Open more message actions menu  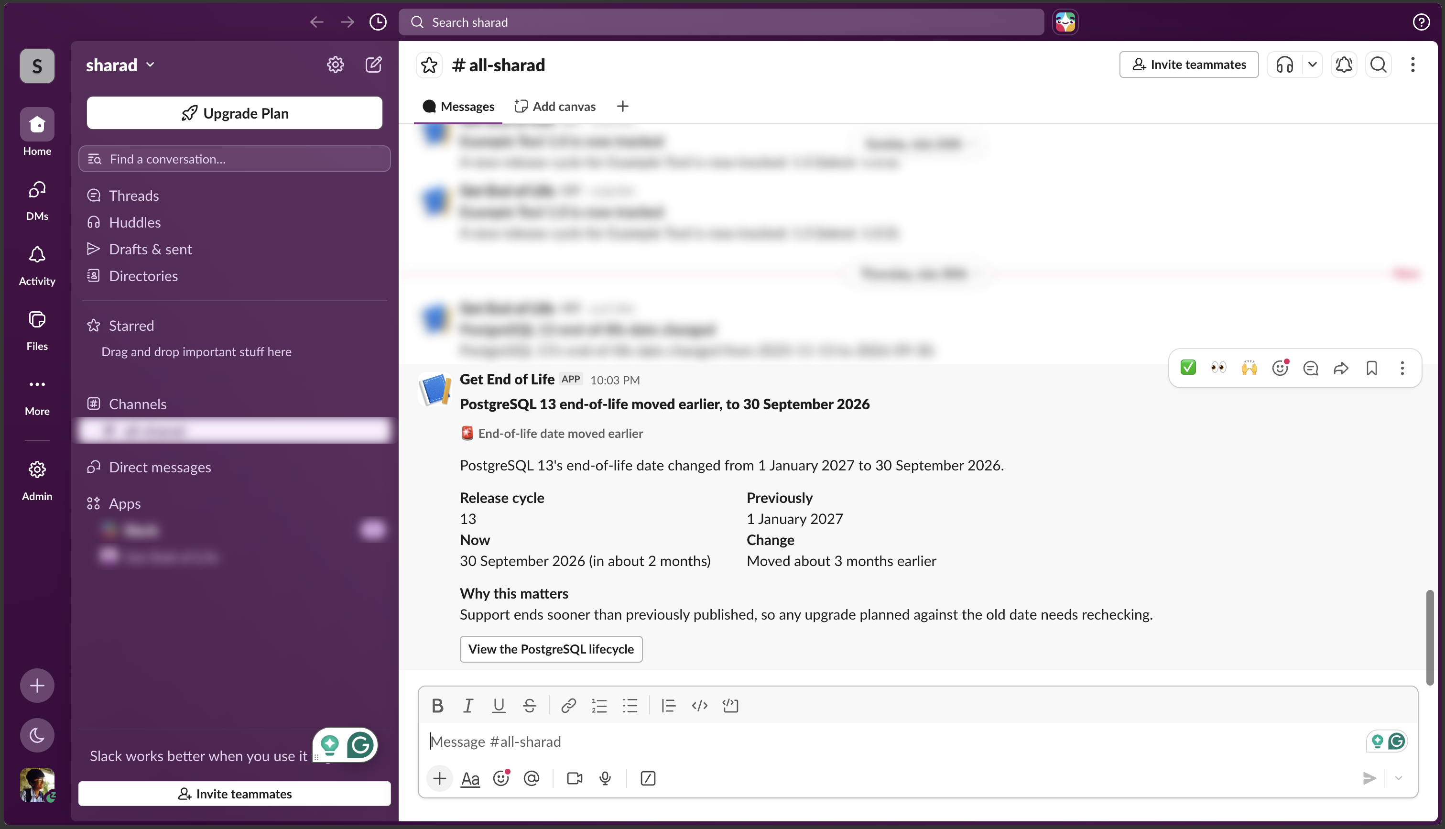tap(1402, 368)
